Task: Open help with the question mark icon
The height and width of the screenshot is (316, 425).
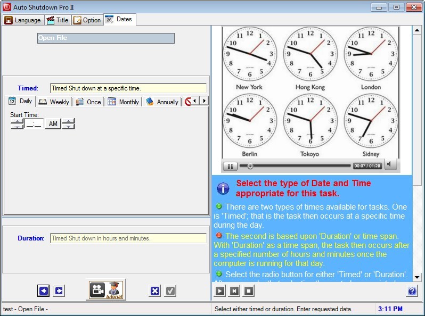Action: (x=412, y=291)
